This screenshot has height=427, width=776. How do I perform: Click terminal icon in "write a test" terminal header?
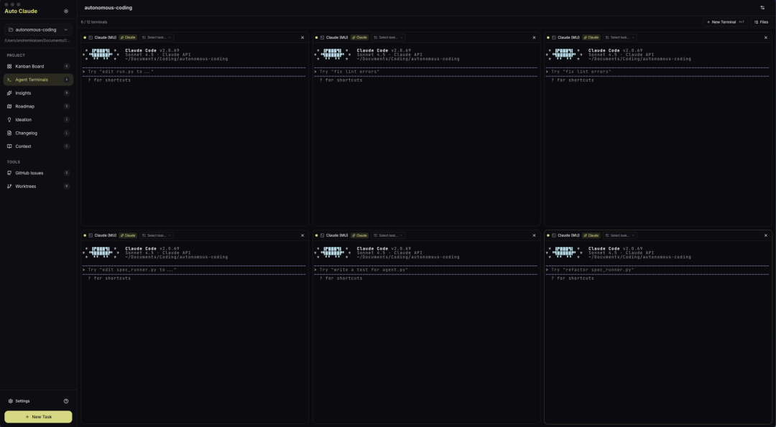tap(322, 235)
